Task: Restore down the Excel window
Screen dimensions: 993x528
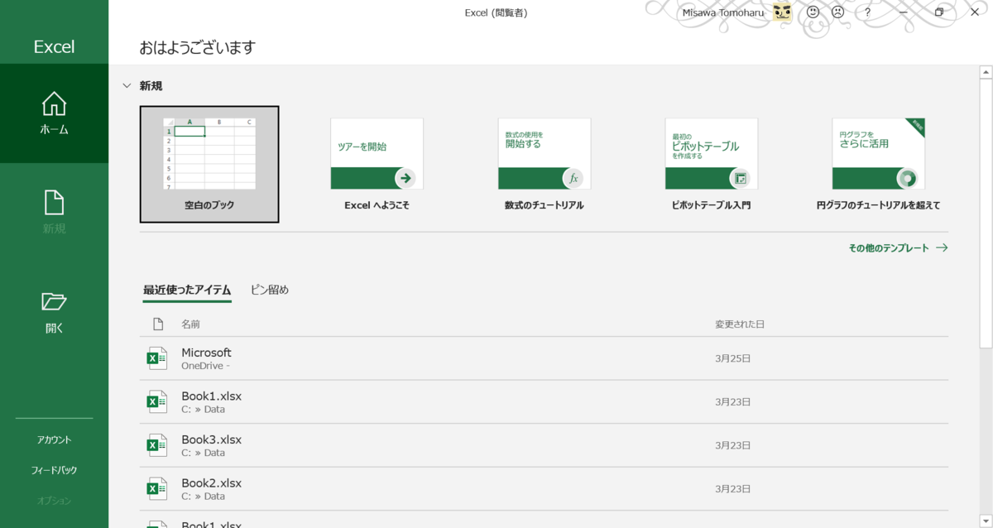Action: 939,12
